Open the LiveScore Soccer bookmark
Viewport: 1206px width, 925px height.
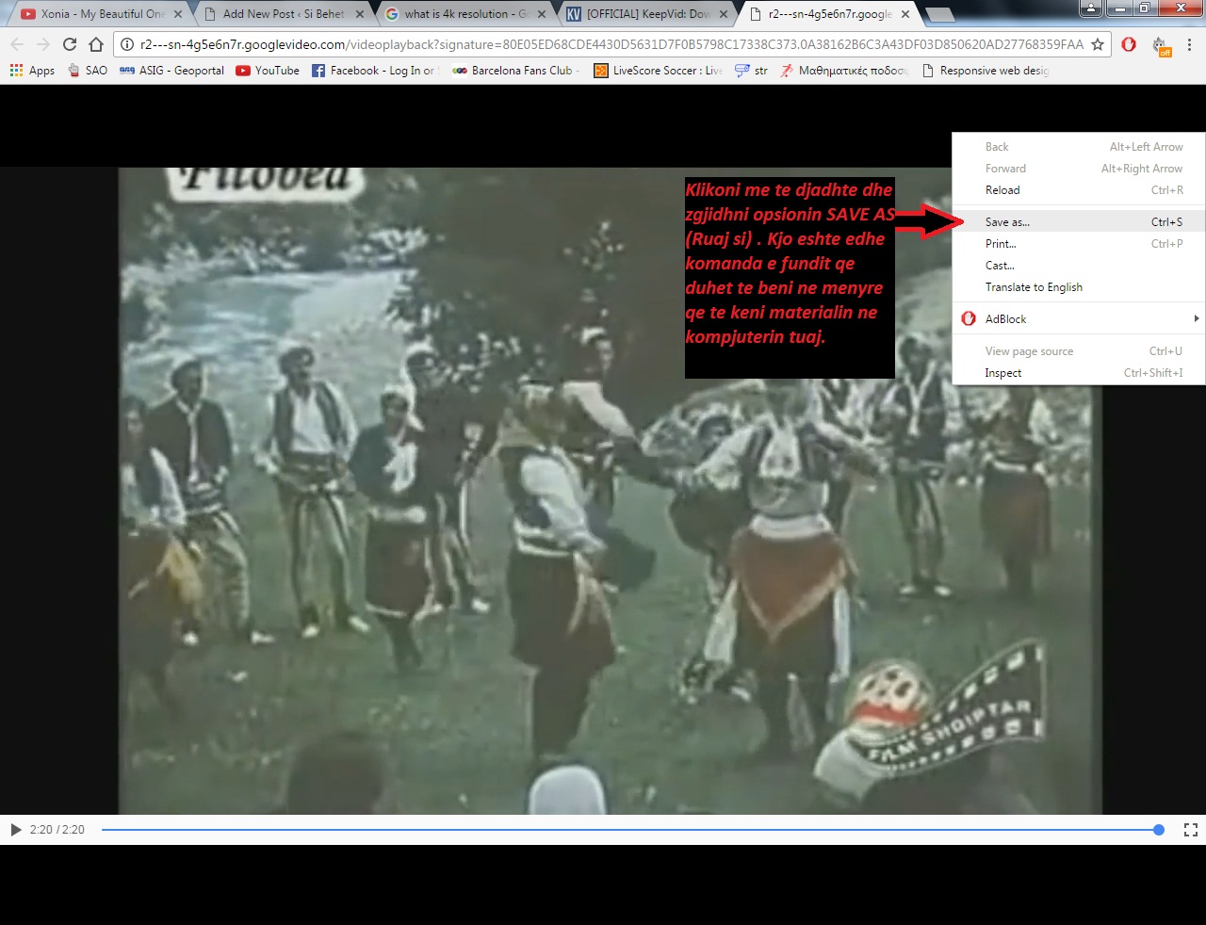tap(658, 71)
